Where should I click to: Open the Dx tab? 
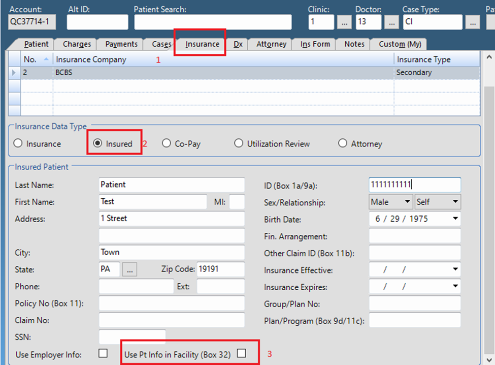[238, 44]
